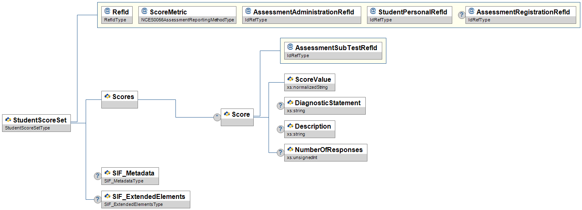Click the ScoreMetric attribute @ icon
582x210 pixels.
(x=144, y=12)
